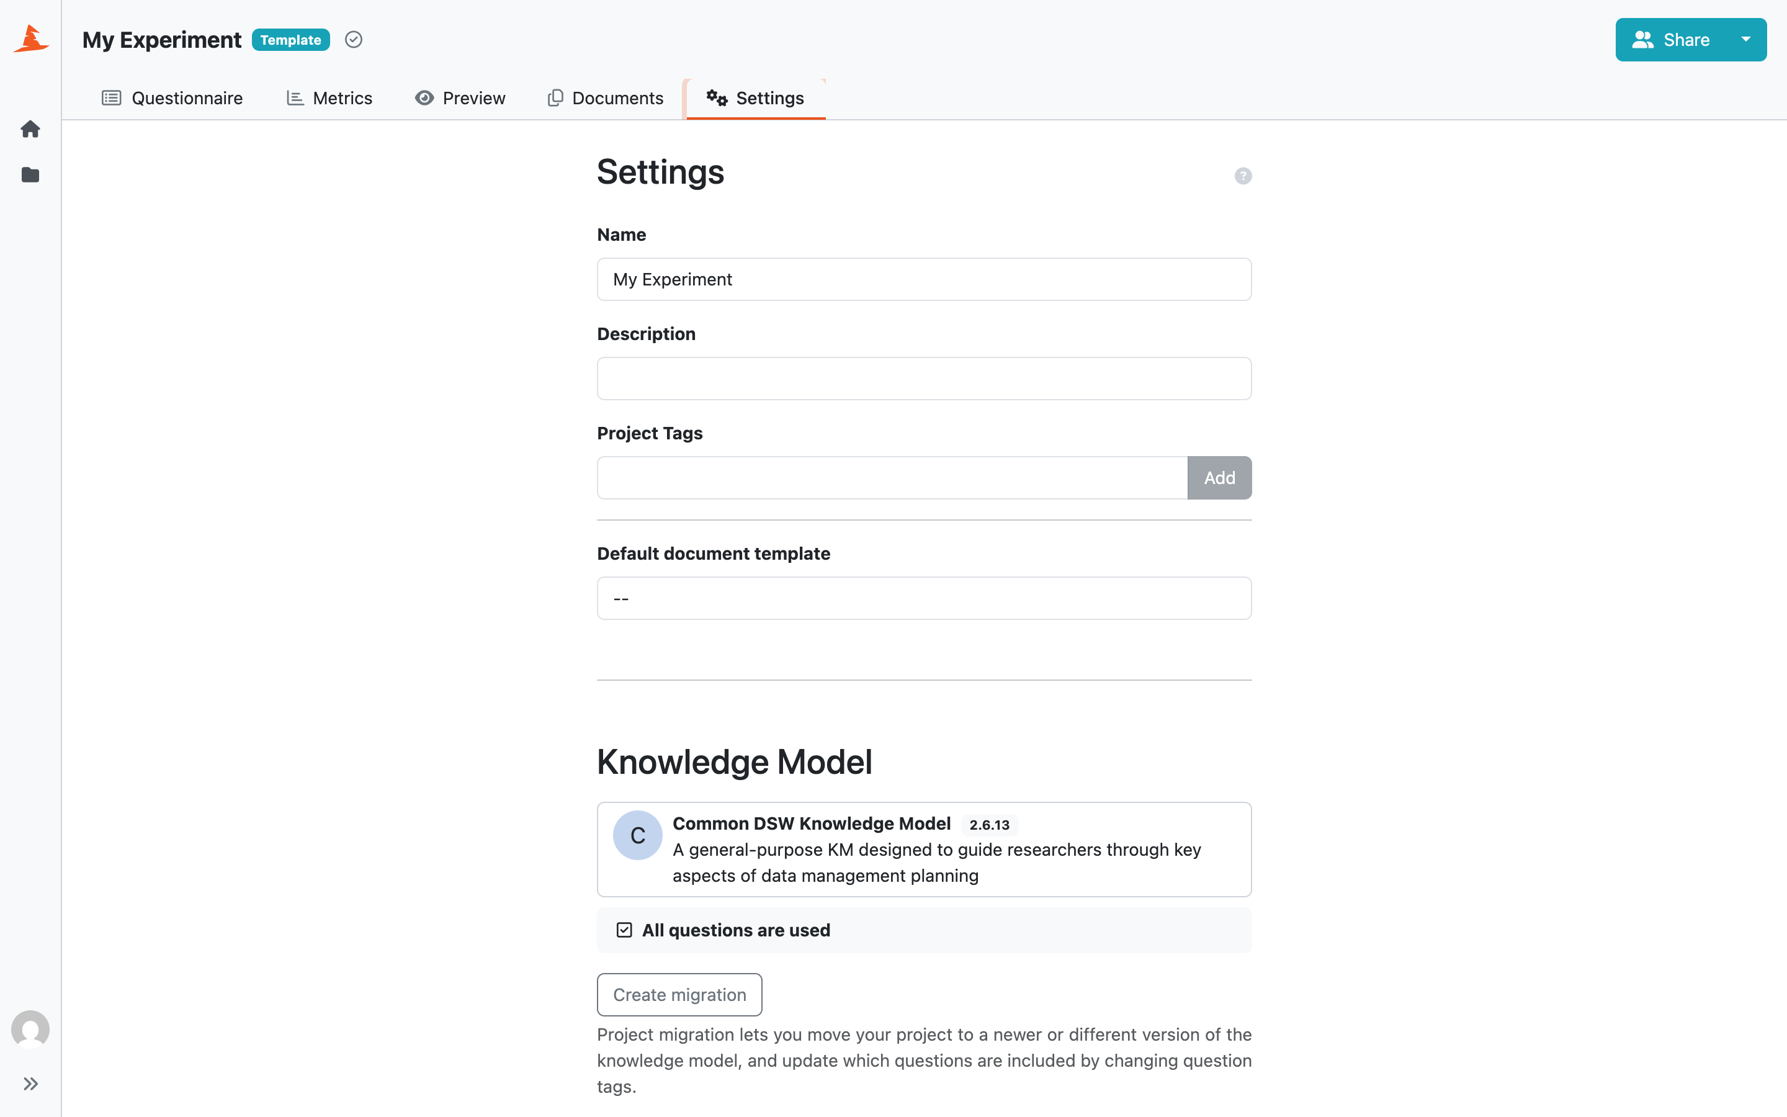
Task: Open the projects folder sidebar icon
Action: coord(30,175)
